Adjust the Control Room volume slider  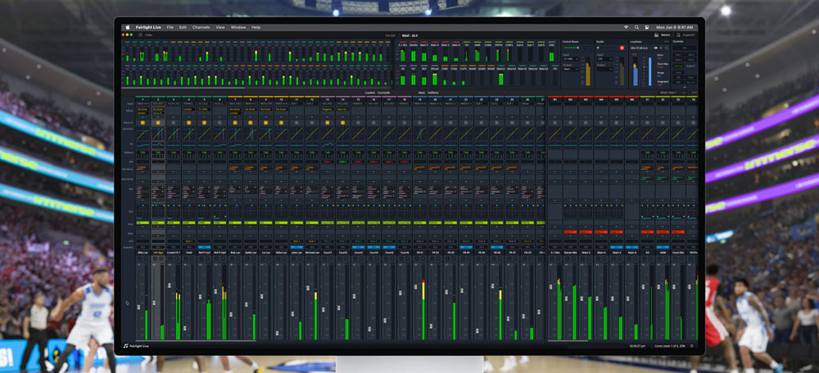coord(570,47)
